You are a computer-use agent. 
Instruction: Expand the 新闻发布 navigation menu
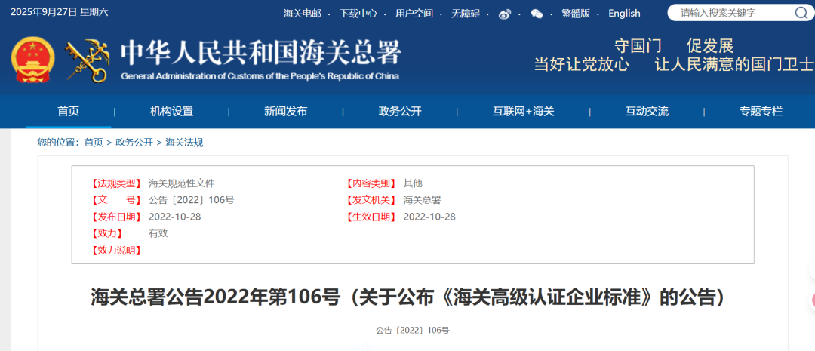(285, 112)
